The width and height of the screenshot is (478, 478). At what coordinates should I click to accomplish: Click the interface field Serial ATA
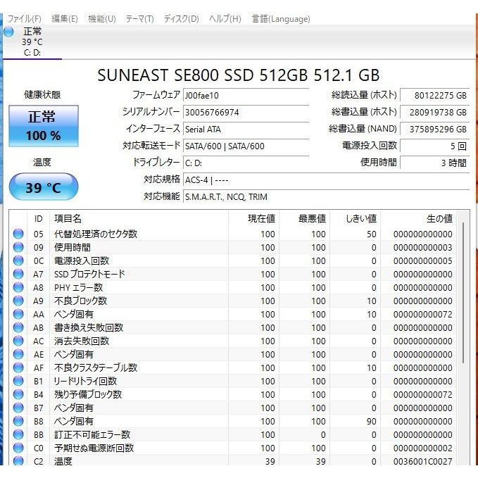pos(246,130)
